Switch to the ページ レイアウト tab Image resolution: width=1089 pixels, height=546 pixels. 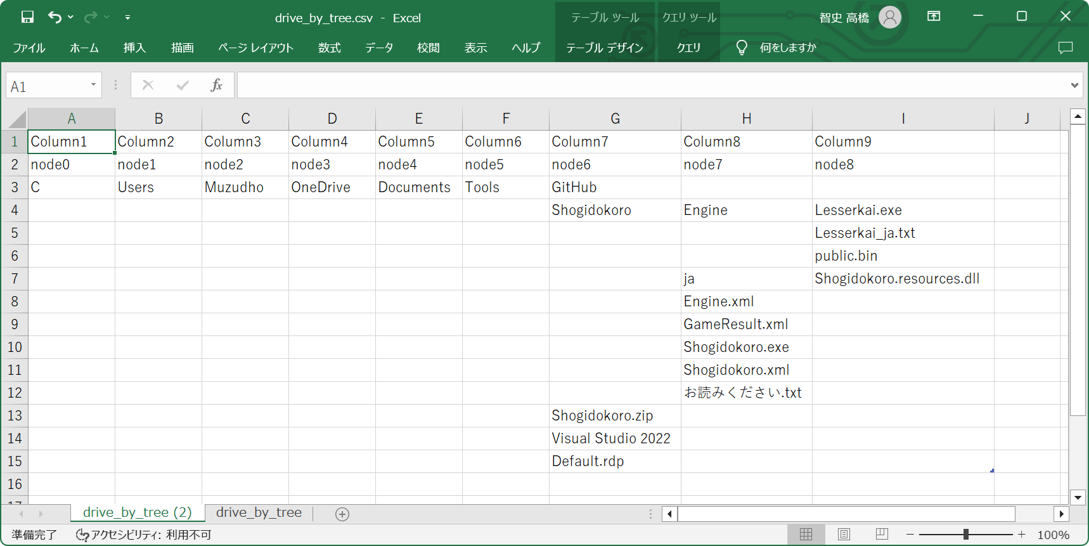[255, 48]
